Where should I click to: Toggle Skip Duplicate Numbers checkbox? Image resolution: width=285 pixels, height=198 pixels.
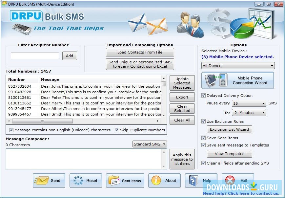(x=117, y=130)
